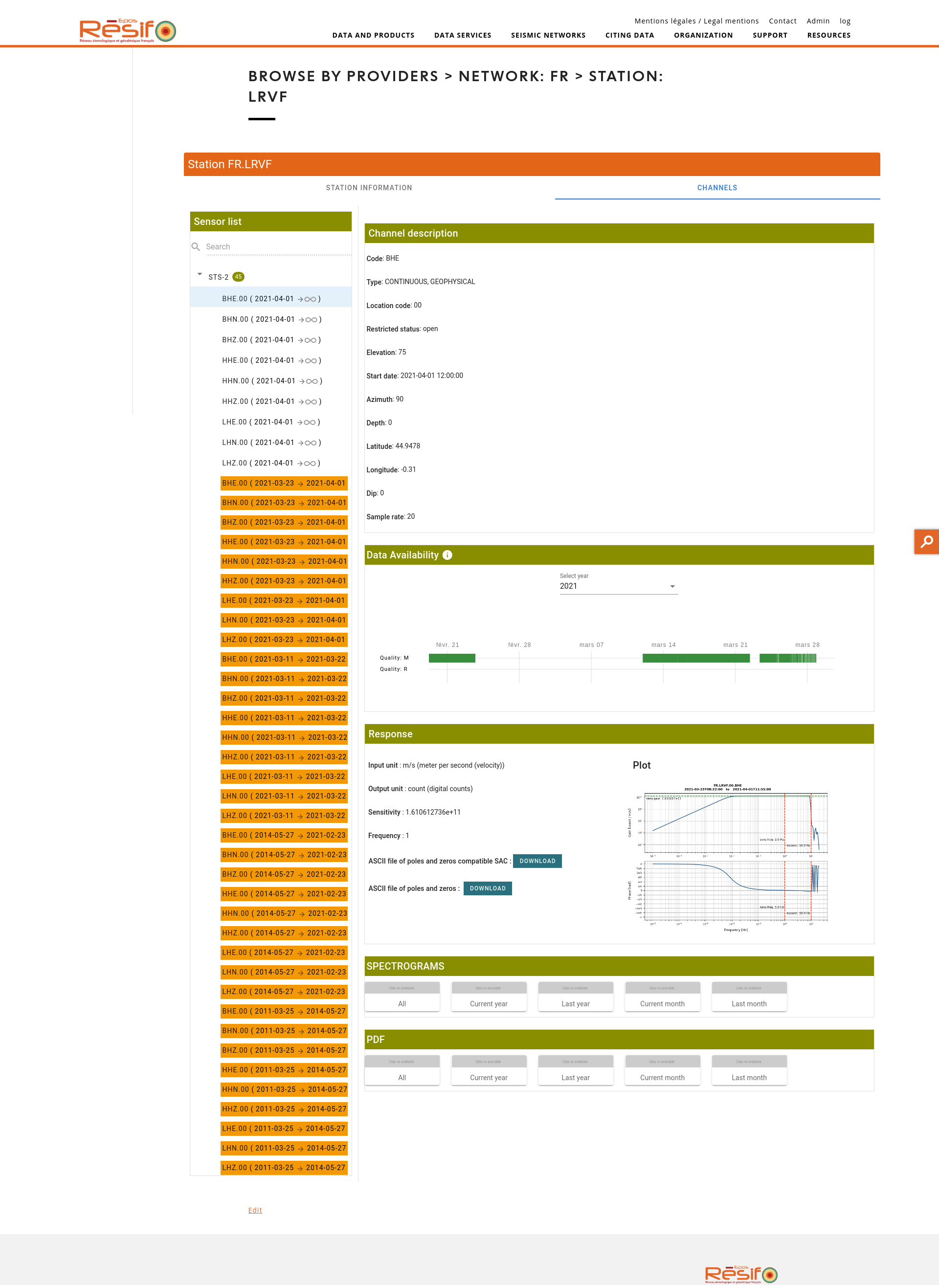Image resolution: width=939 pixels, height=1285 pixels.
Task: Click the Edit link below sensor list
Action: [x=255, y=1210]
